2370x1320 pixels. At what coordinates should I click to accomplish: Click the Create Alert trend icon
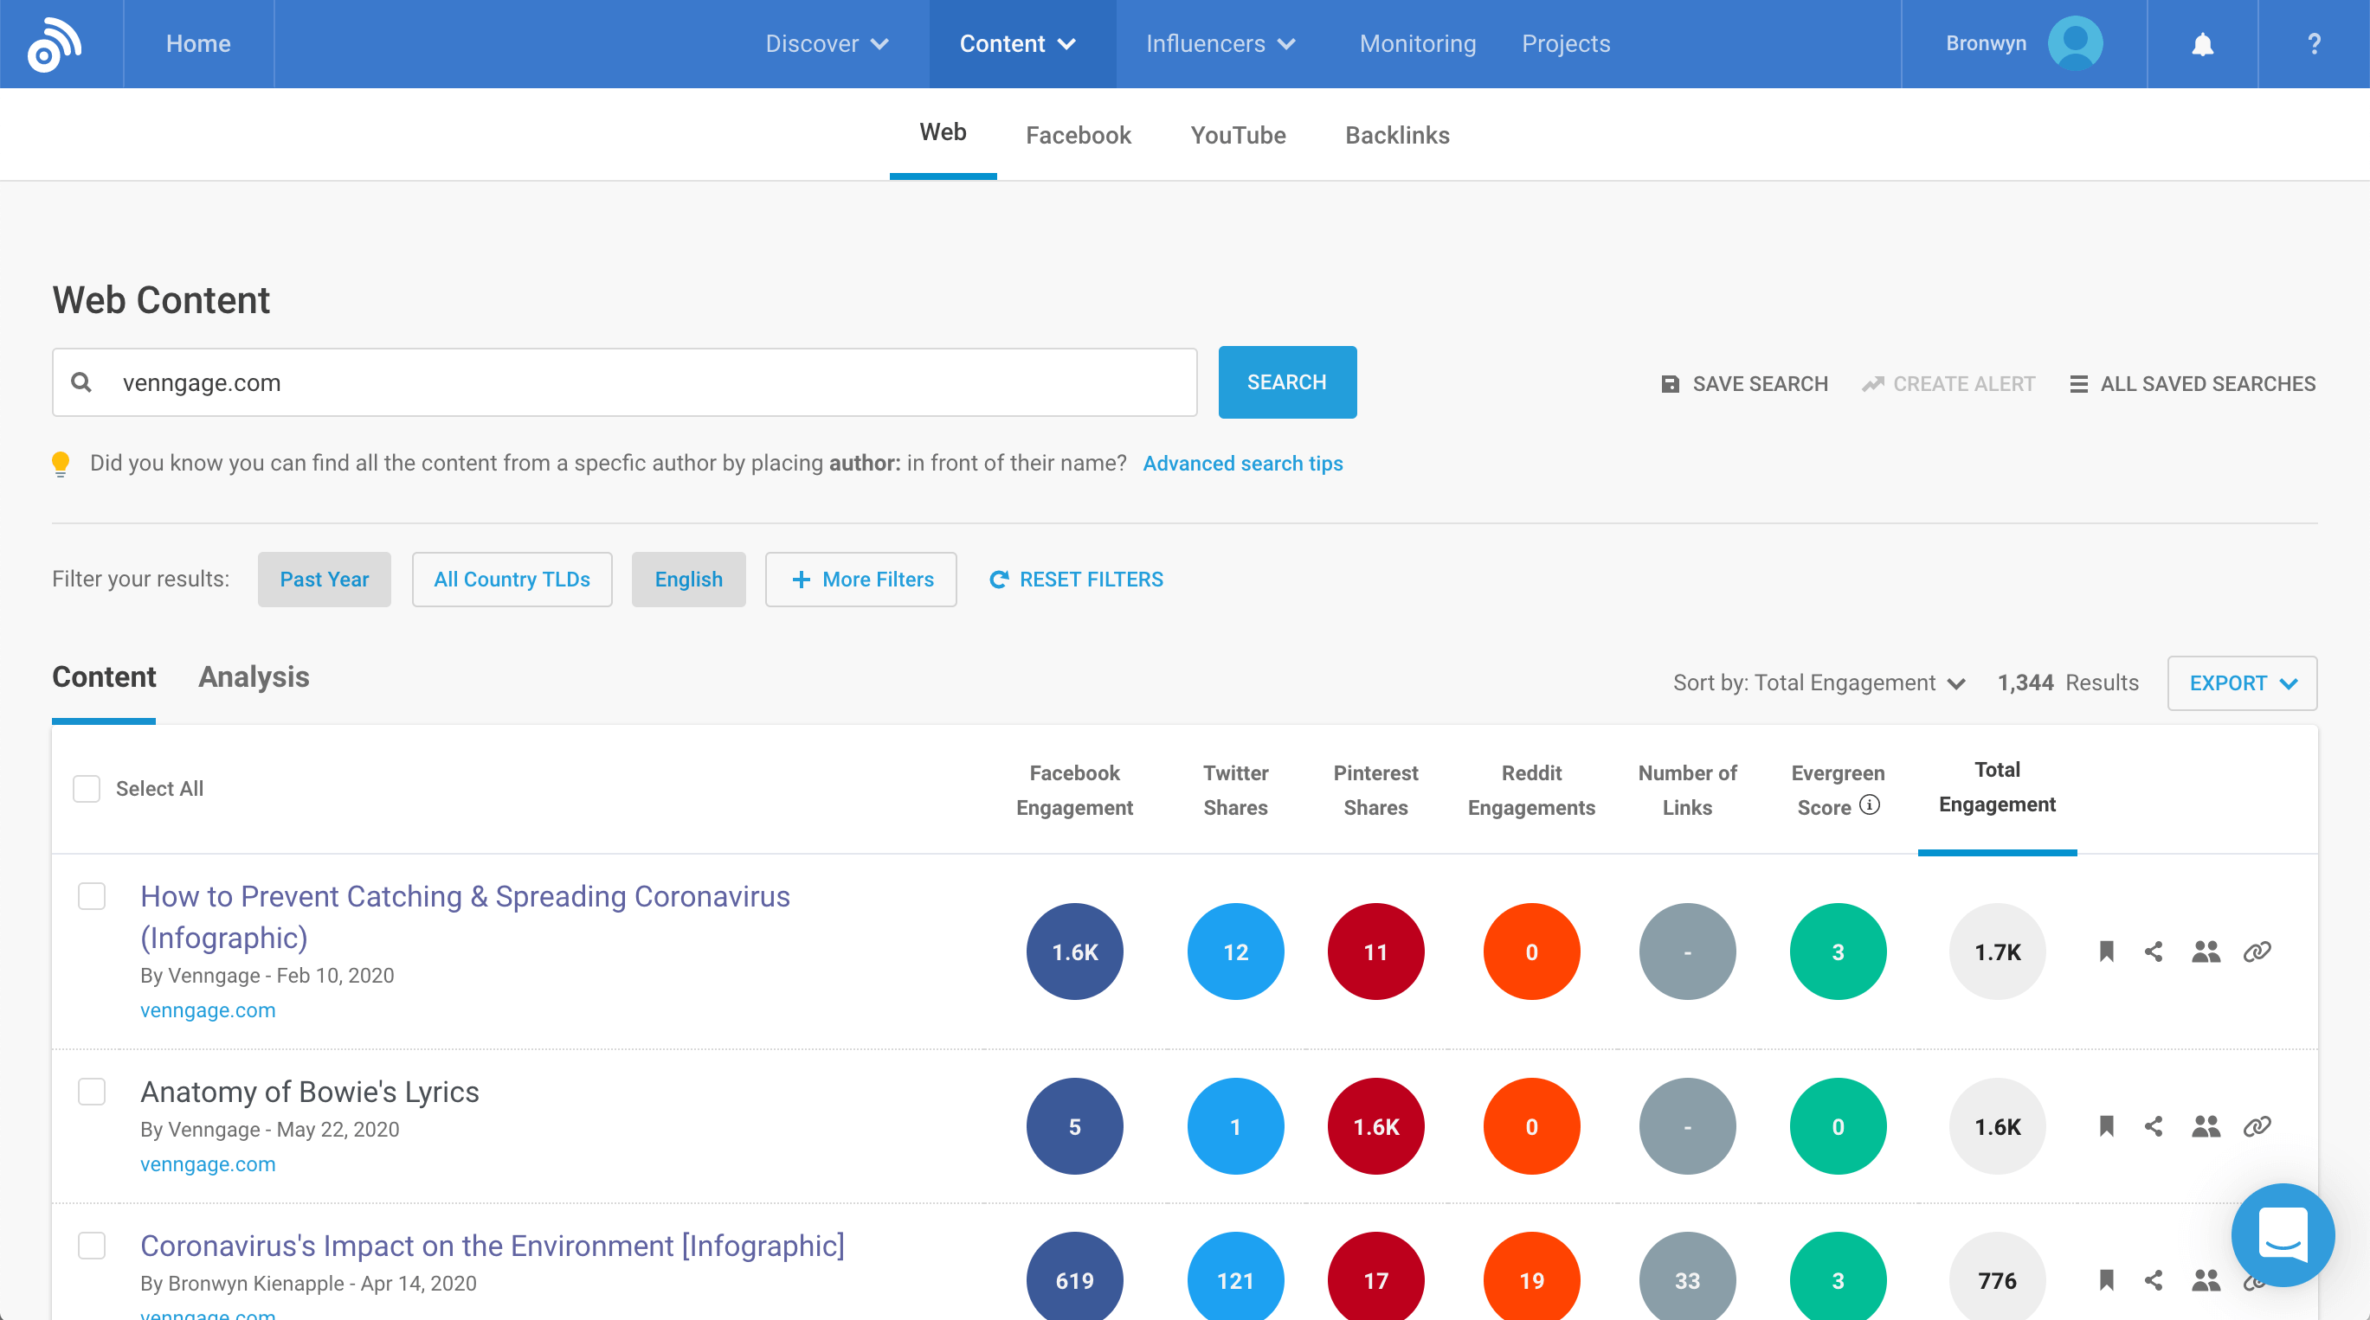point(1872,384)
